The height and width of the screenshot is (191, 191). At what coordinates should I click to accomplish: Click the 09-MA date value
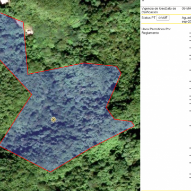(x=186, y=8)
